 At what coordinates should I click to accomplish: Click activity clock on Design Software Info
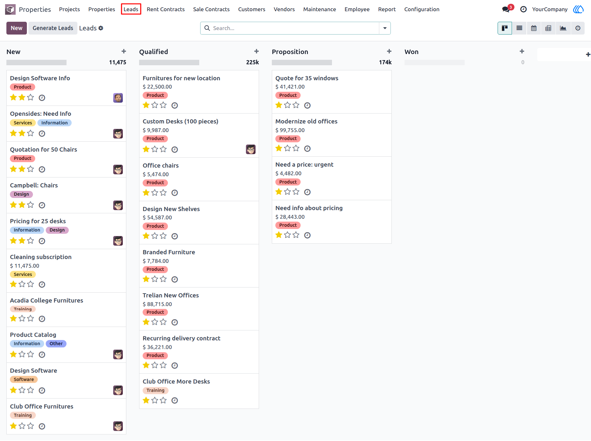42,98
